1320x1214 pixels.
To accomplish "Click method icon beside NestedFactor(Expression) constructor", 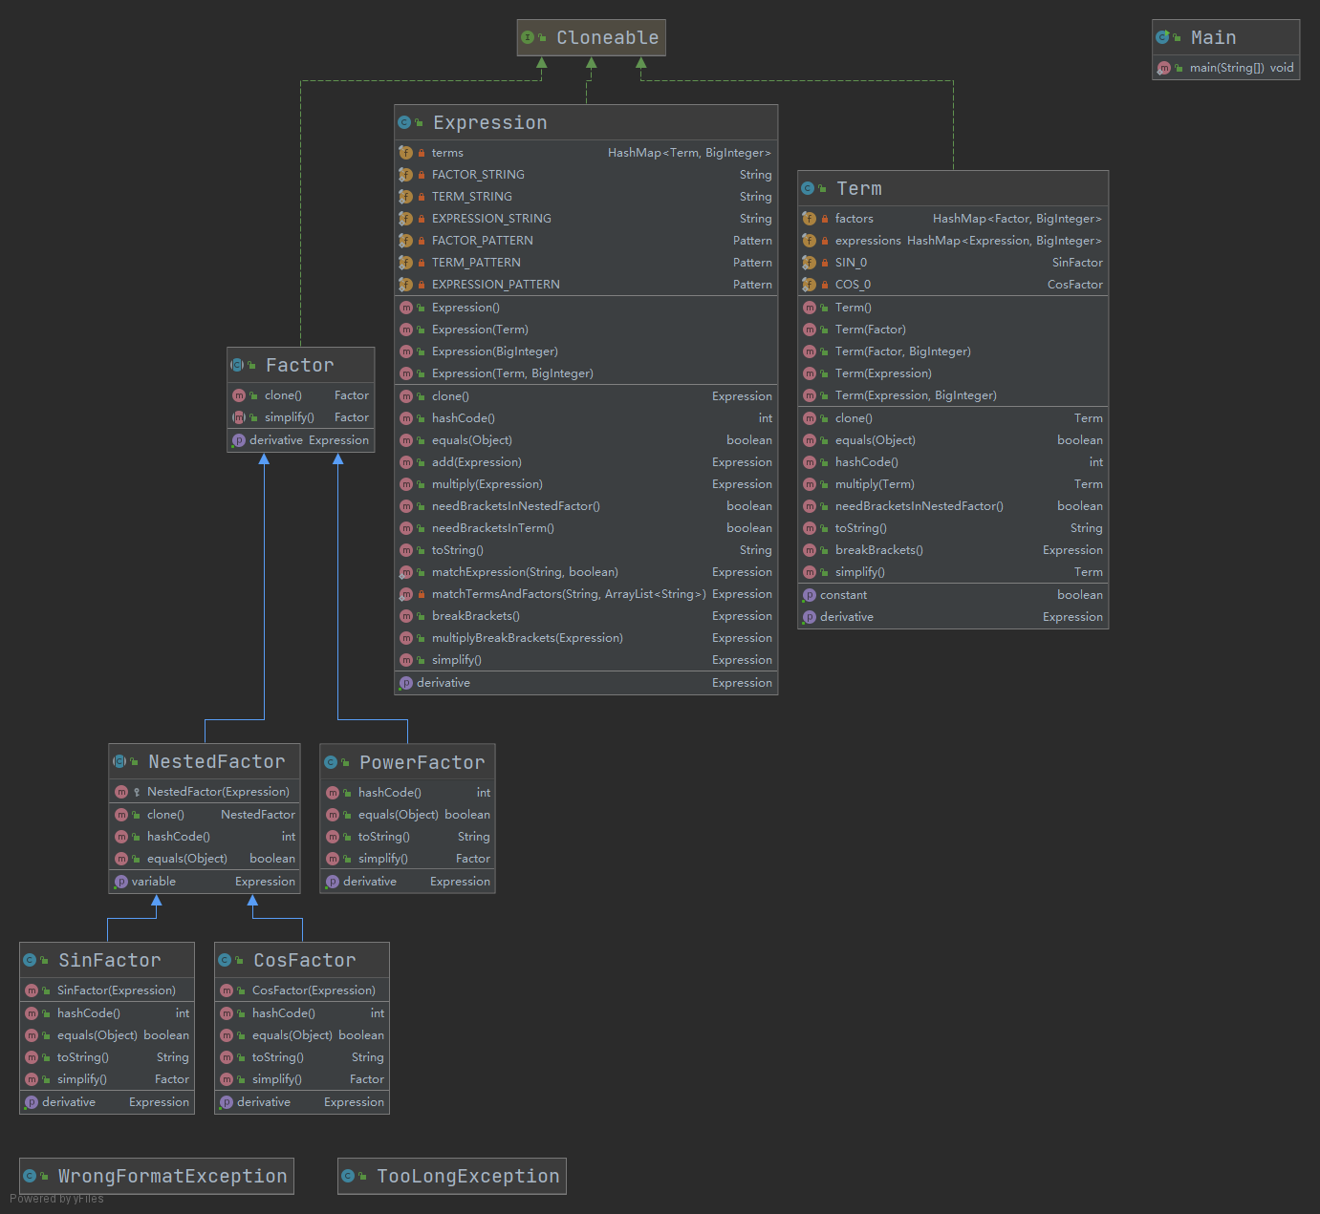I will pyautogui.click(x=120, y=792).
